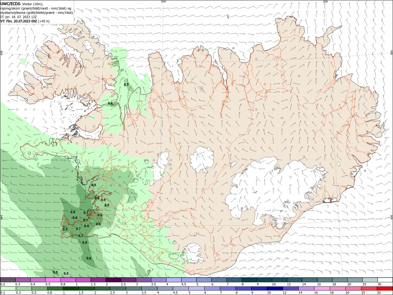Select the bright red 30 mm swatch, rain scale

[x=385, y=289]
